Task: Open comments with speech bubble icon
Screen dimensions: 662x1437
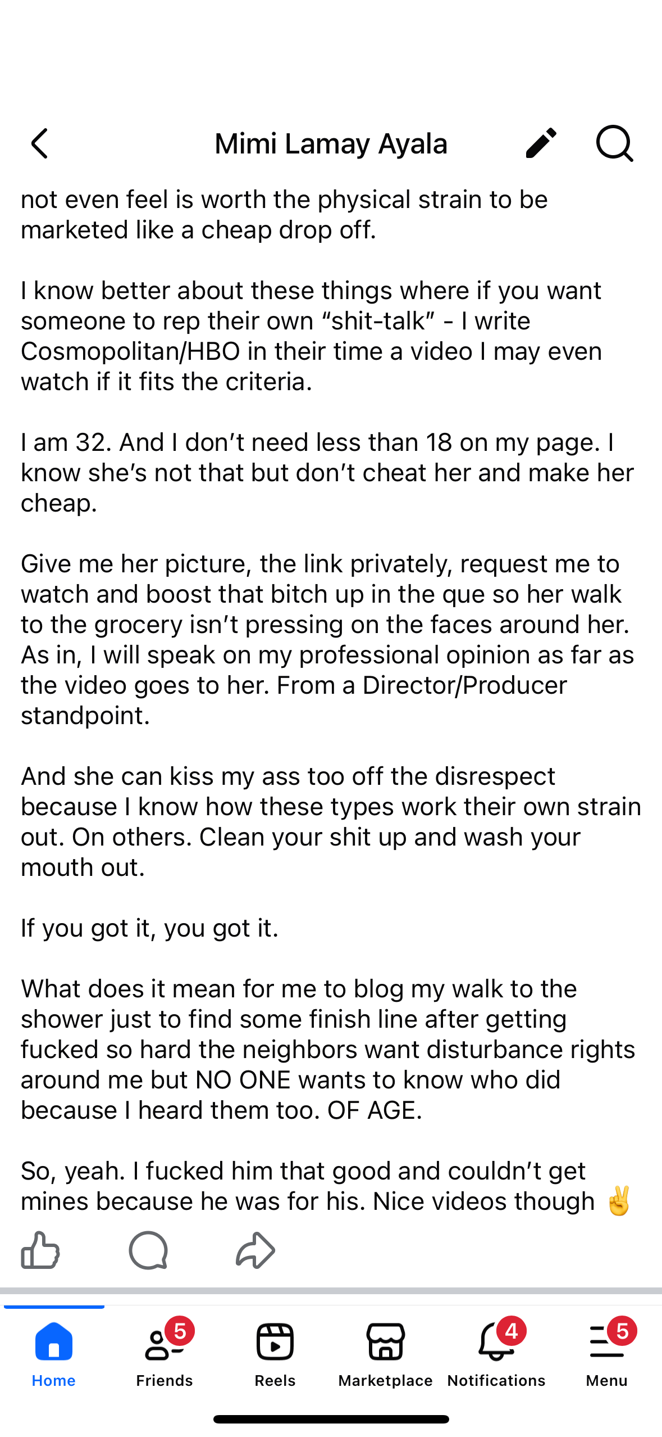Action: point(148,1250)
